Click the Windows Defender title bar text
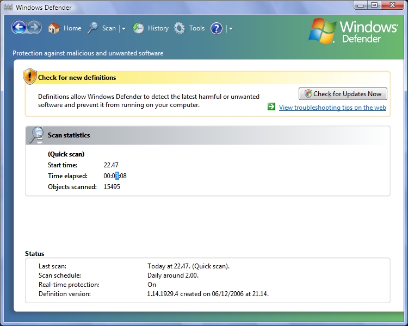This screenshot has height=326, width=408. point(44,7)
